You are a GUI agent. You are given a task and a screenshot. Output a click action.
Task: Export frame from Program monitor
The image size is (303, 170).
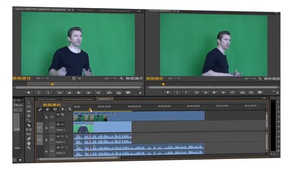click(260, 93)
